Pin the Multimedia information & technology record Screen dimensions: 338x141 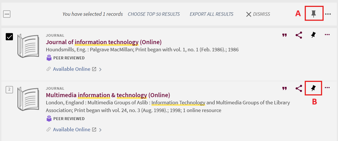(x=313, y=88)
